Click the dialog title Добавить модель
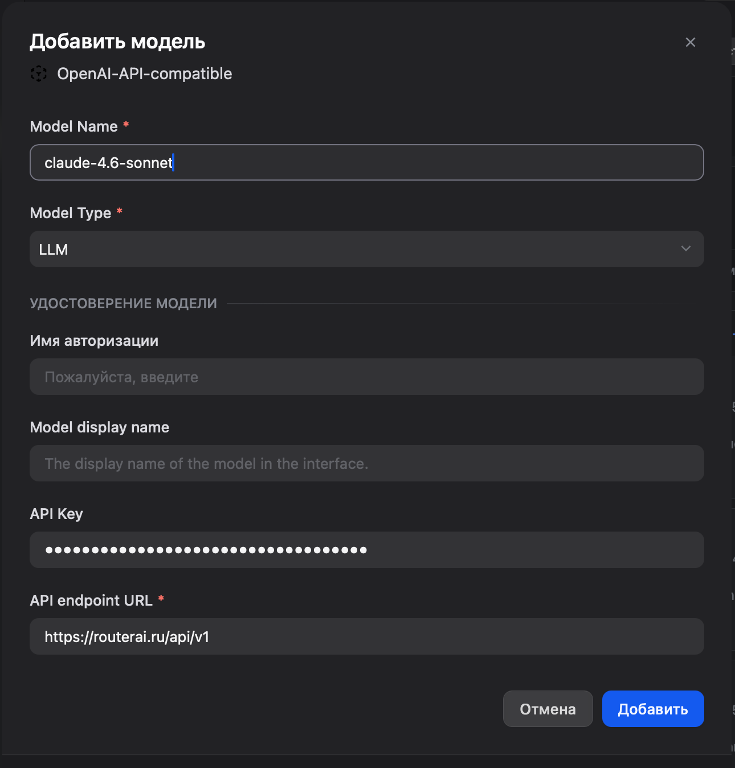The image size is (735, 768). [118, 41]
